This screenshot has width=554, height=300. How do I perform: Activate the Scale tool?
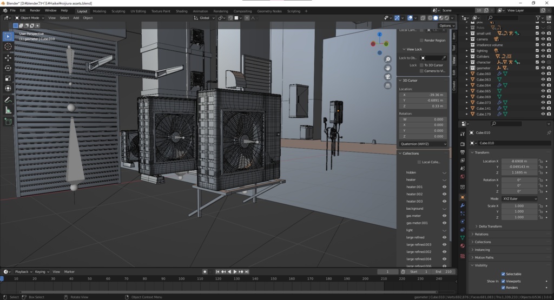pyautogui.click(x=8, y=78)
